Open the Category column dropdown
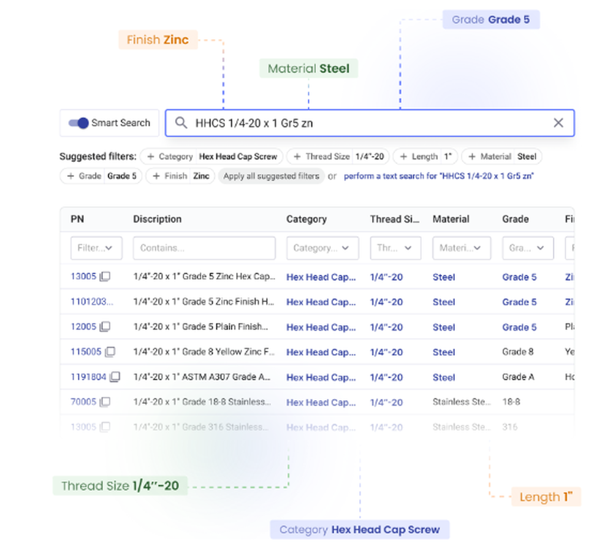Viewport: 613px width, 548px height. [x=322, y=248]
